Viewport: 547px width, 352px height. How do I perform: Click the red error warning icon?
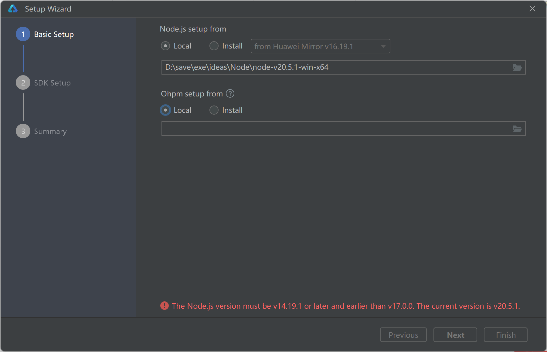click(165, 306)
